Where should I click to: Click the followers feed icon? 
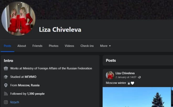coord(6,94)
